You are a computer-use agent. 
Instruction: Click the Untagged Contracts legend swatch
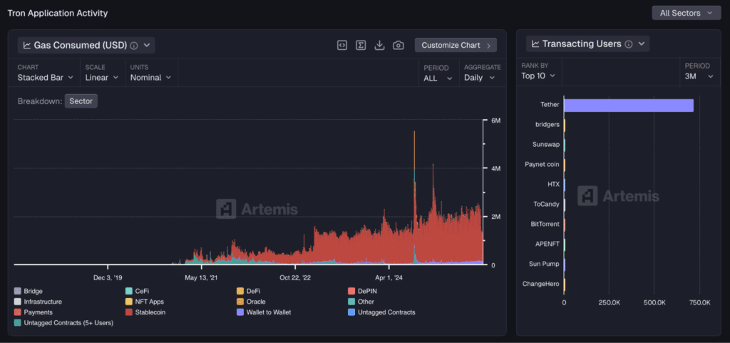point(351,312)
